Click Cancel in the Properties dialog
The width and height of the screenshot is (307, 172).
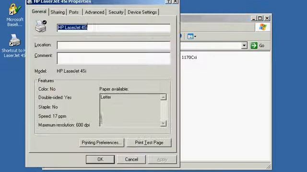coord(131,159)
